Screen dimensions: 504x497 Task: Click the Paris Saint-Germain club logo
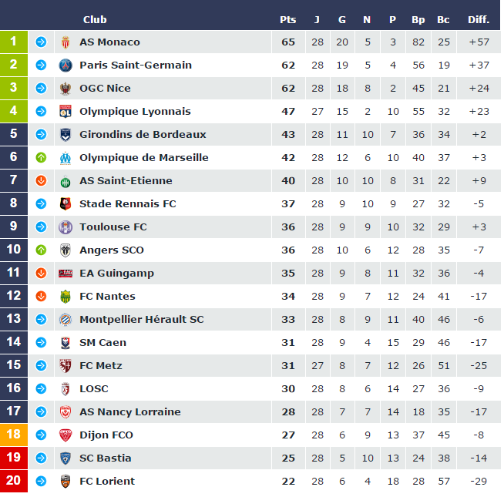point(66,65)
